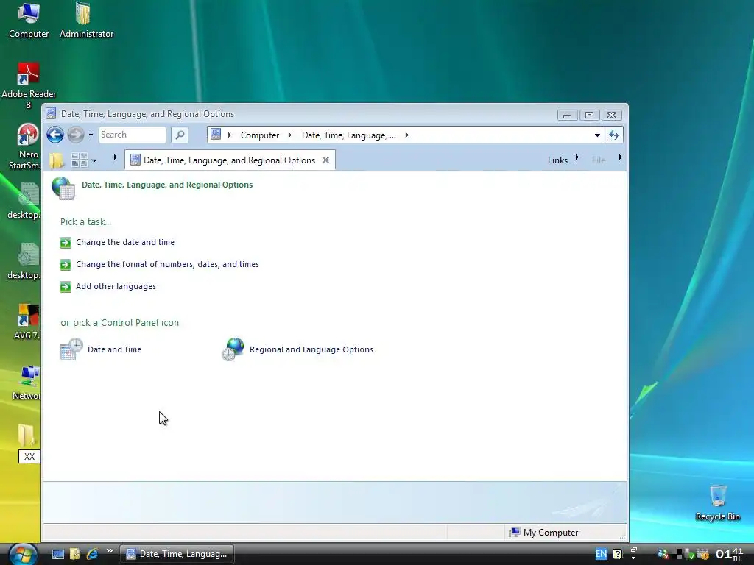Open the Regional and Language Options label
The width and height of the screenshot is (754, 565).
pos(311,349)
